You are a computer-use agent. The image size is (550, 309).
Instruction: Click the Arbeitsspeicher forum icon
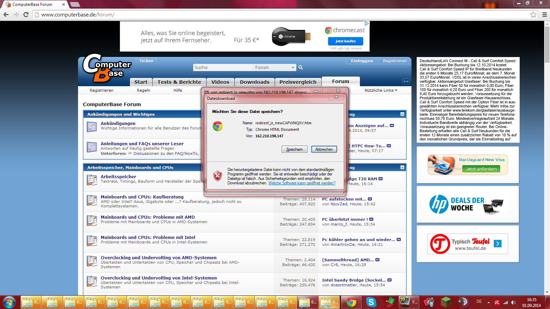[x=92, y=180]
